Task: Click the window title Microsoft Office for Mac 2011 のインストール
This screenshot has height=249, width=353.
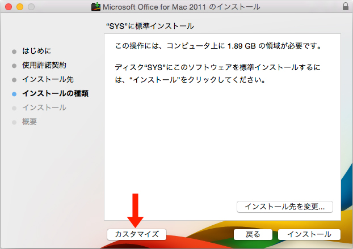Action: (182, 7)
